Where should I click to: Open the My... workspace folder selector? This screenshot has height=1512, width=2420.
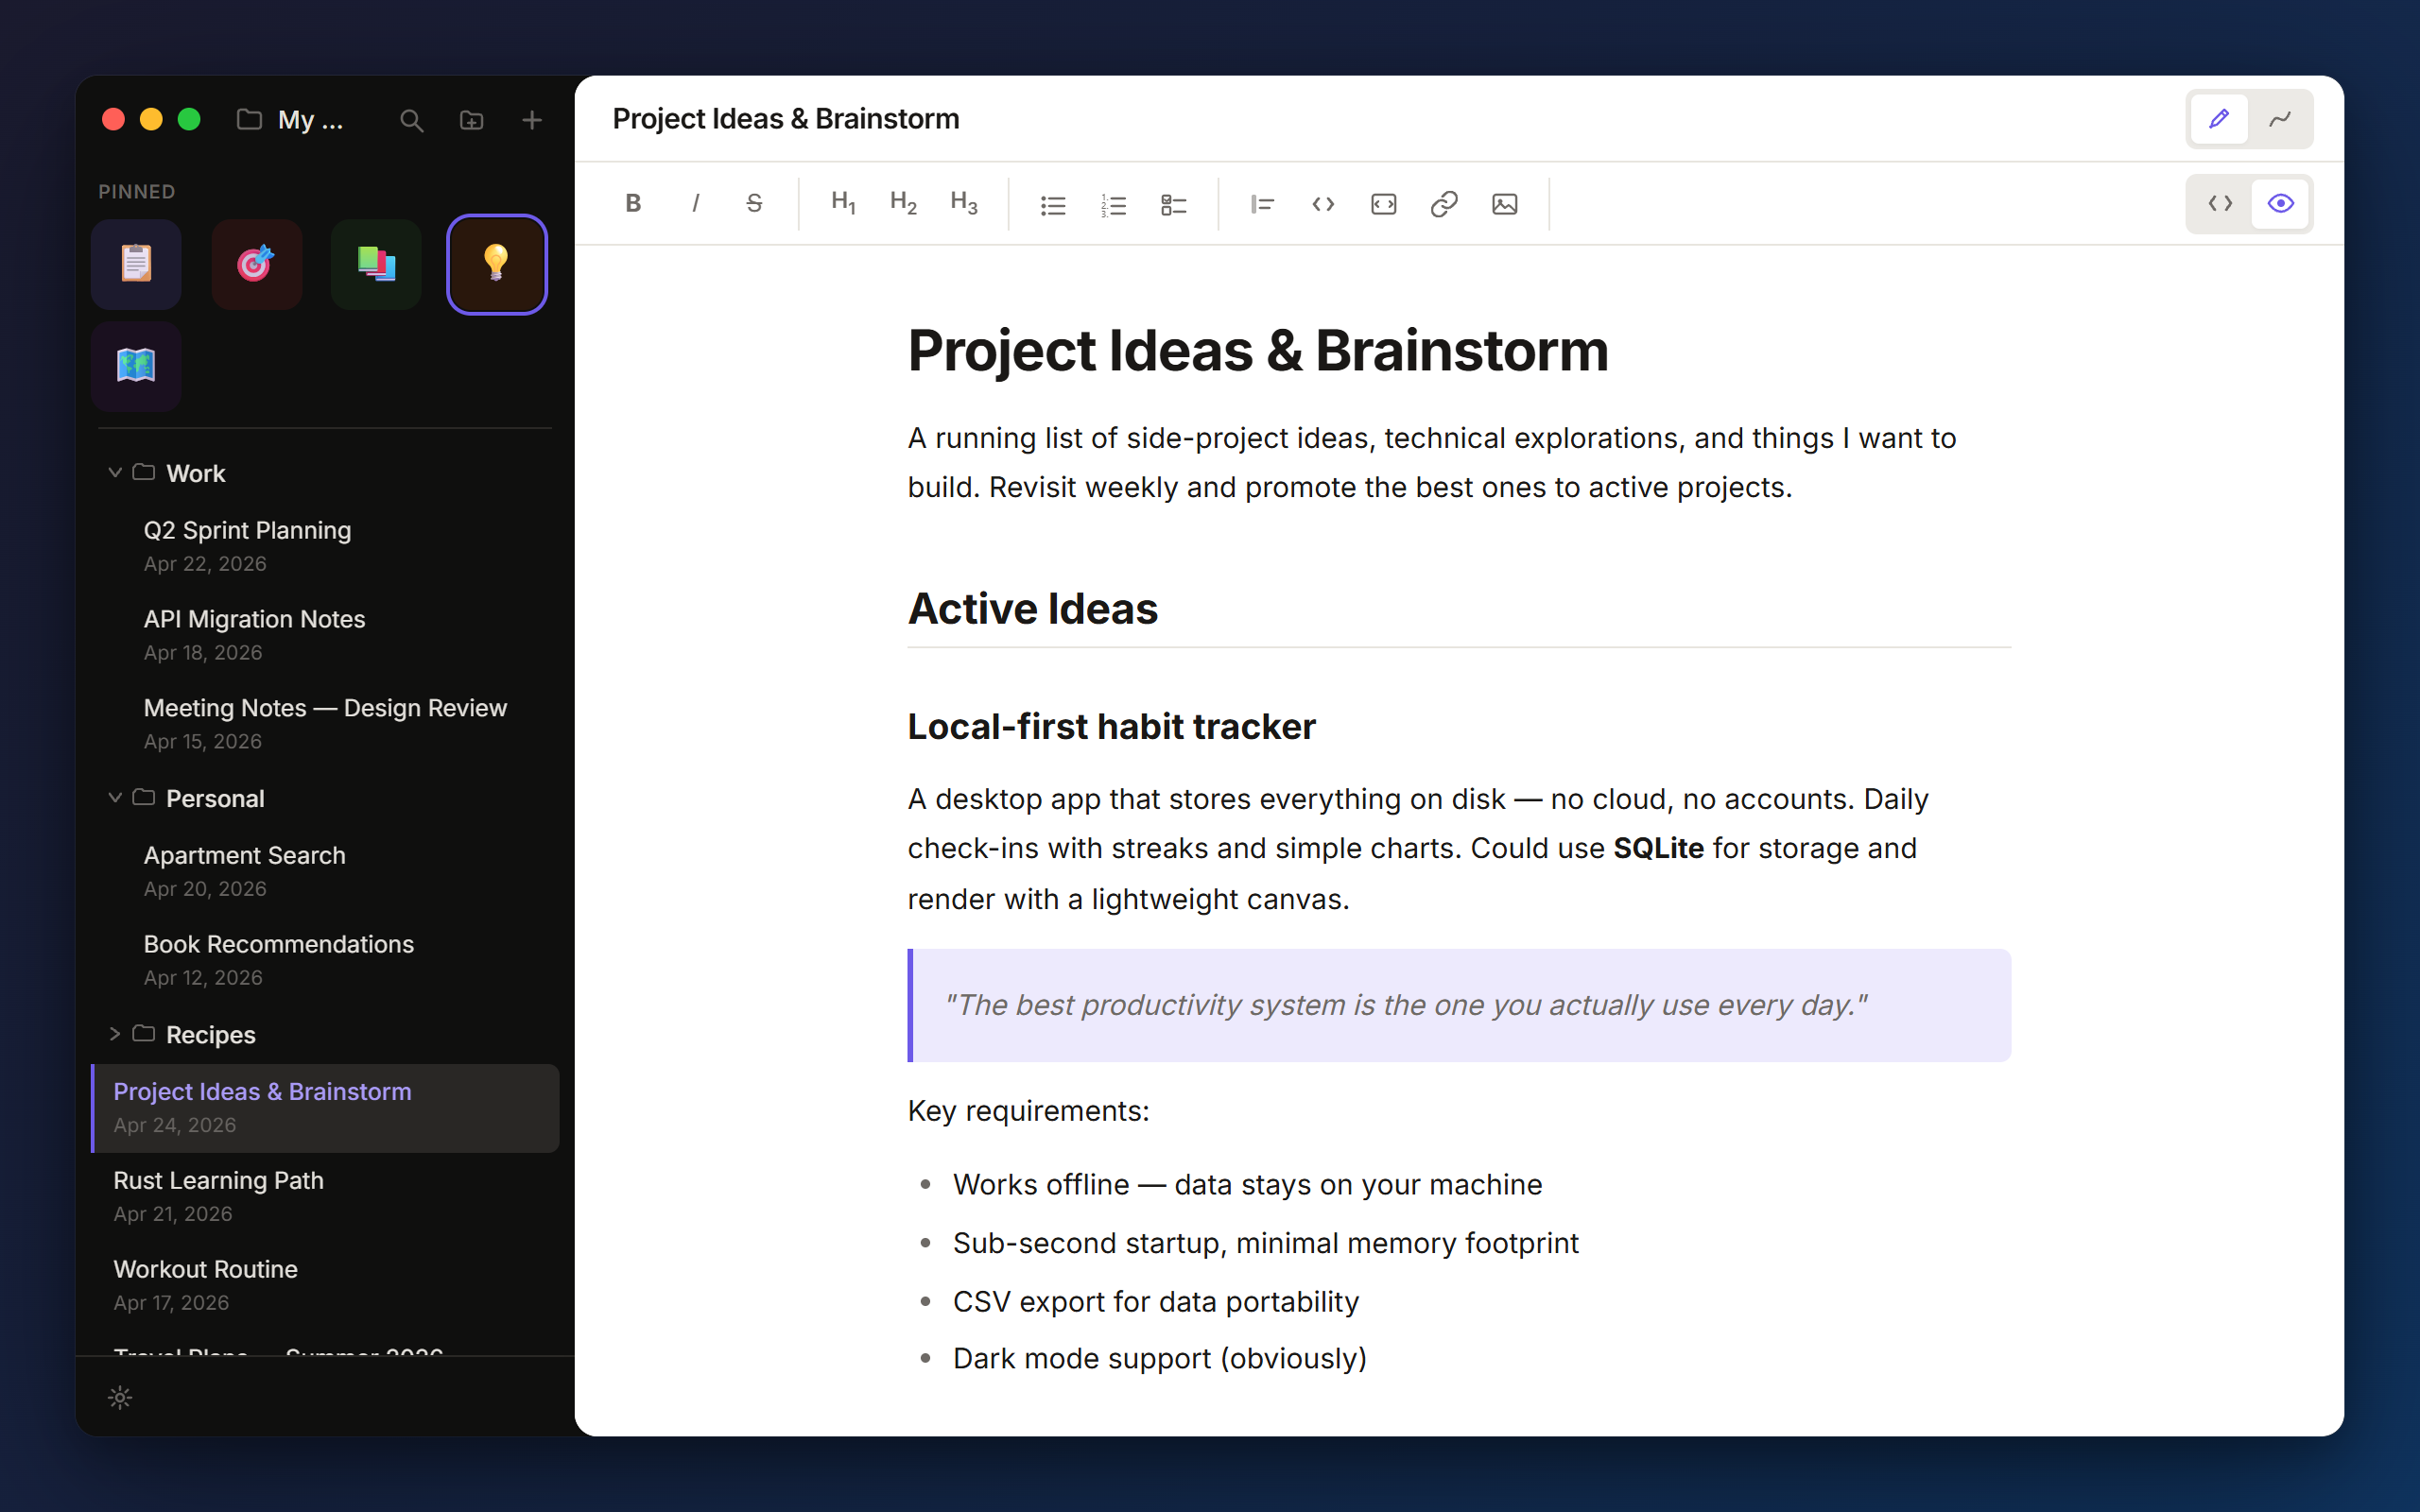pos(290,121)
